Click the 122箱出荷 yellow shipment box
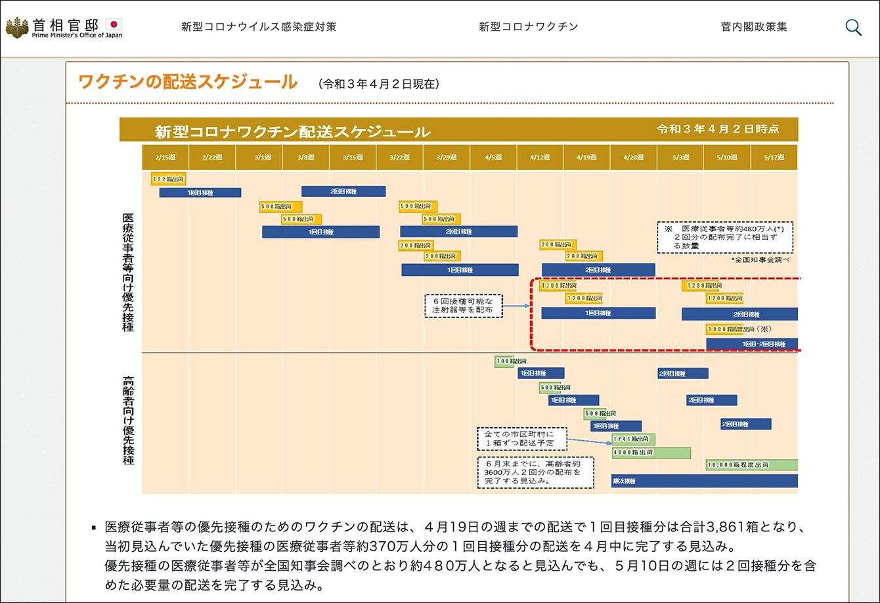The height and width of the screenshot is (603, 880). 168,179
